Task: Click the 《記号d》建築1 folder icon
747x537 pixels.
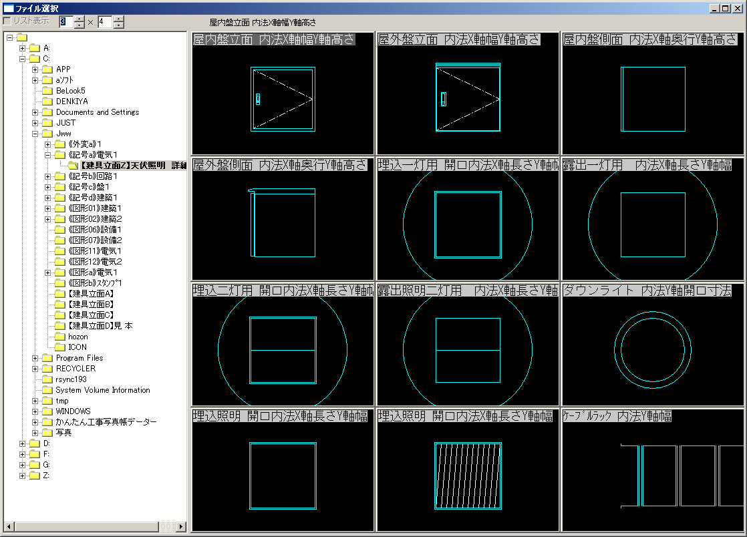Action: [x=60, y=198]
